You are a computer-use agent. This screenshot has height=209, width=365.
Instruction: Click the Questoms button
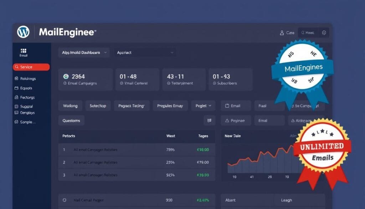(x=71, y=121)
